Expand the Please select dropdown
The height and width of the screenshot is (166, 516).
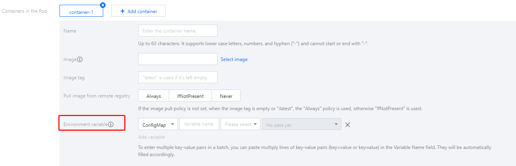(241, 124)
